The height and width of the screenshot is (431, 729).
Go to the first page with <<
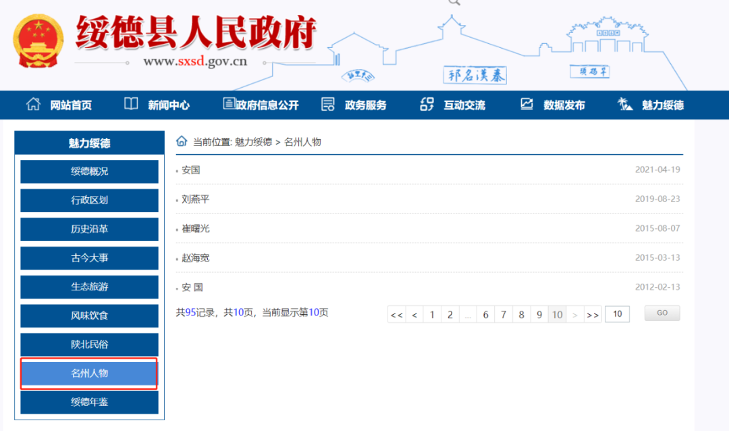click(x=397, y=315)
